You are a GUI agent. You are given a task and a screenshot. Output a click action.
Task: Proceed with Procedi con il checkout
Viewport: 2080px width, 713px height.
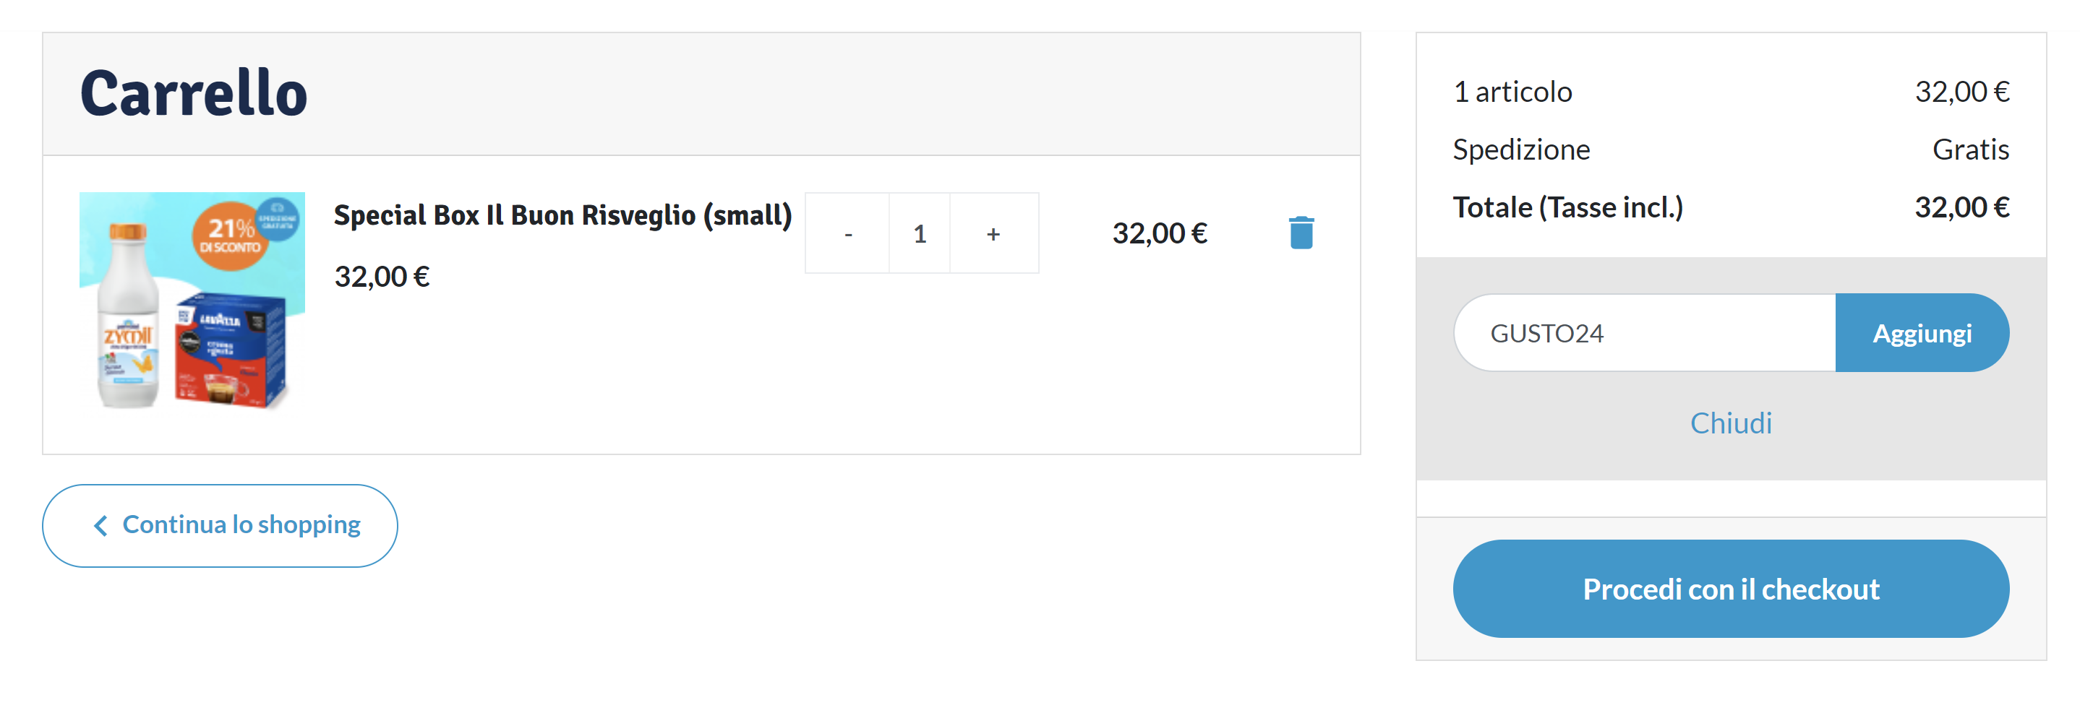tap(1730, 589)
